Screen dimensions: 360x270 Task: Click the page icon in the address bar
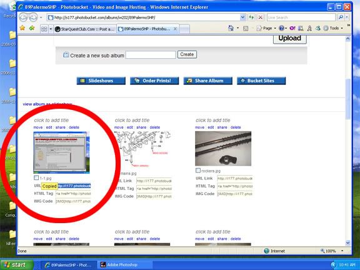click(x=51, y=17)
